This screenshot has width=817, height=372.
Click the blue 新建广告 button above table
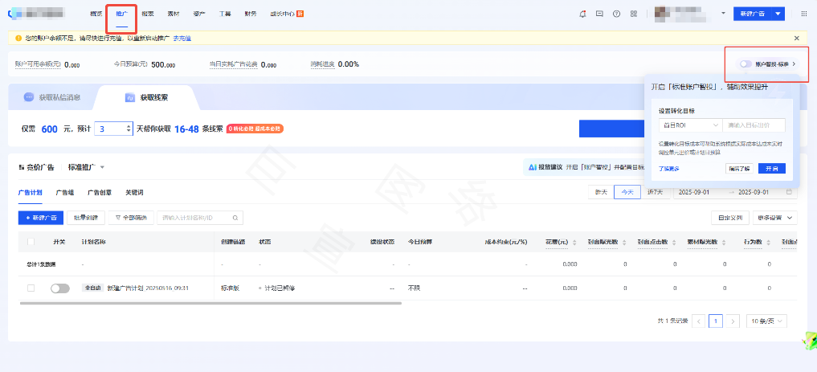pos(41,218)
